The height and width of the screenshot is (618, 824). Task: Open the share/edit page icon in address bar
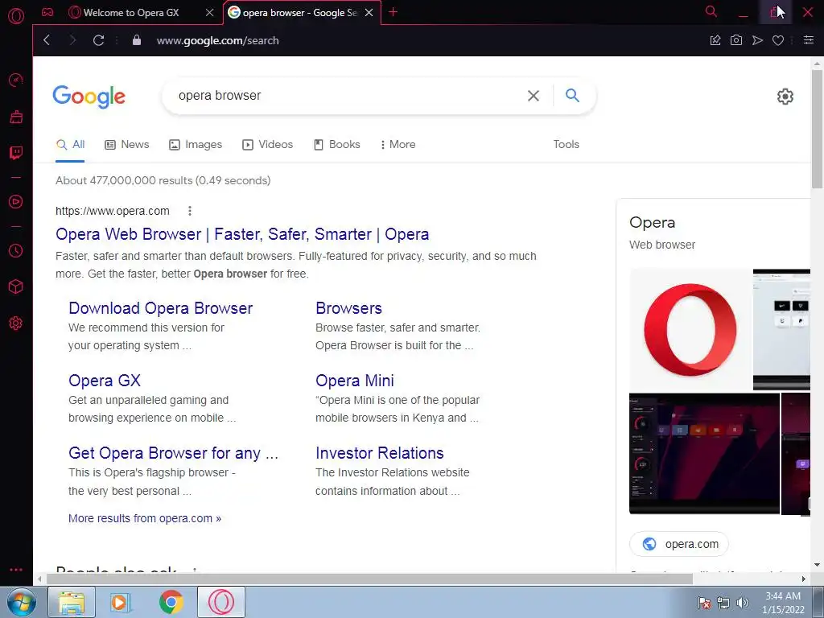(x=715, y=40)
